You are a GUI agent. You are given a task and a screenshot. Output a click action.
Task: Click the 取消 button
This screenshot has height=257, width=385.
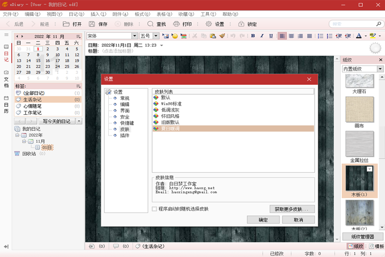[x=298, y=220]
